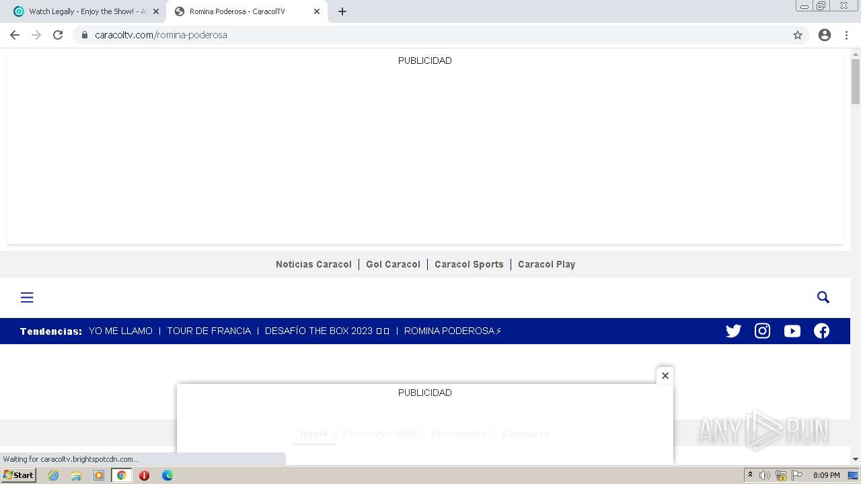Close the Watch Legally tab
Viewport: 861px width, 484px height.
point(156,11)
